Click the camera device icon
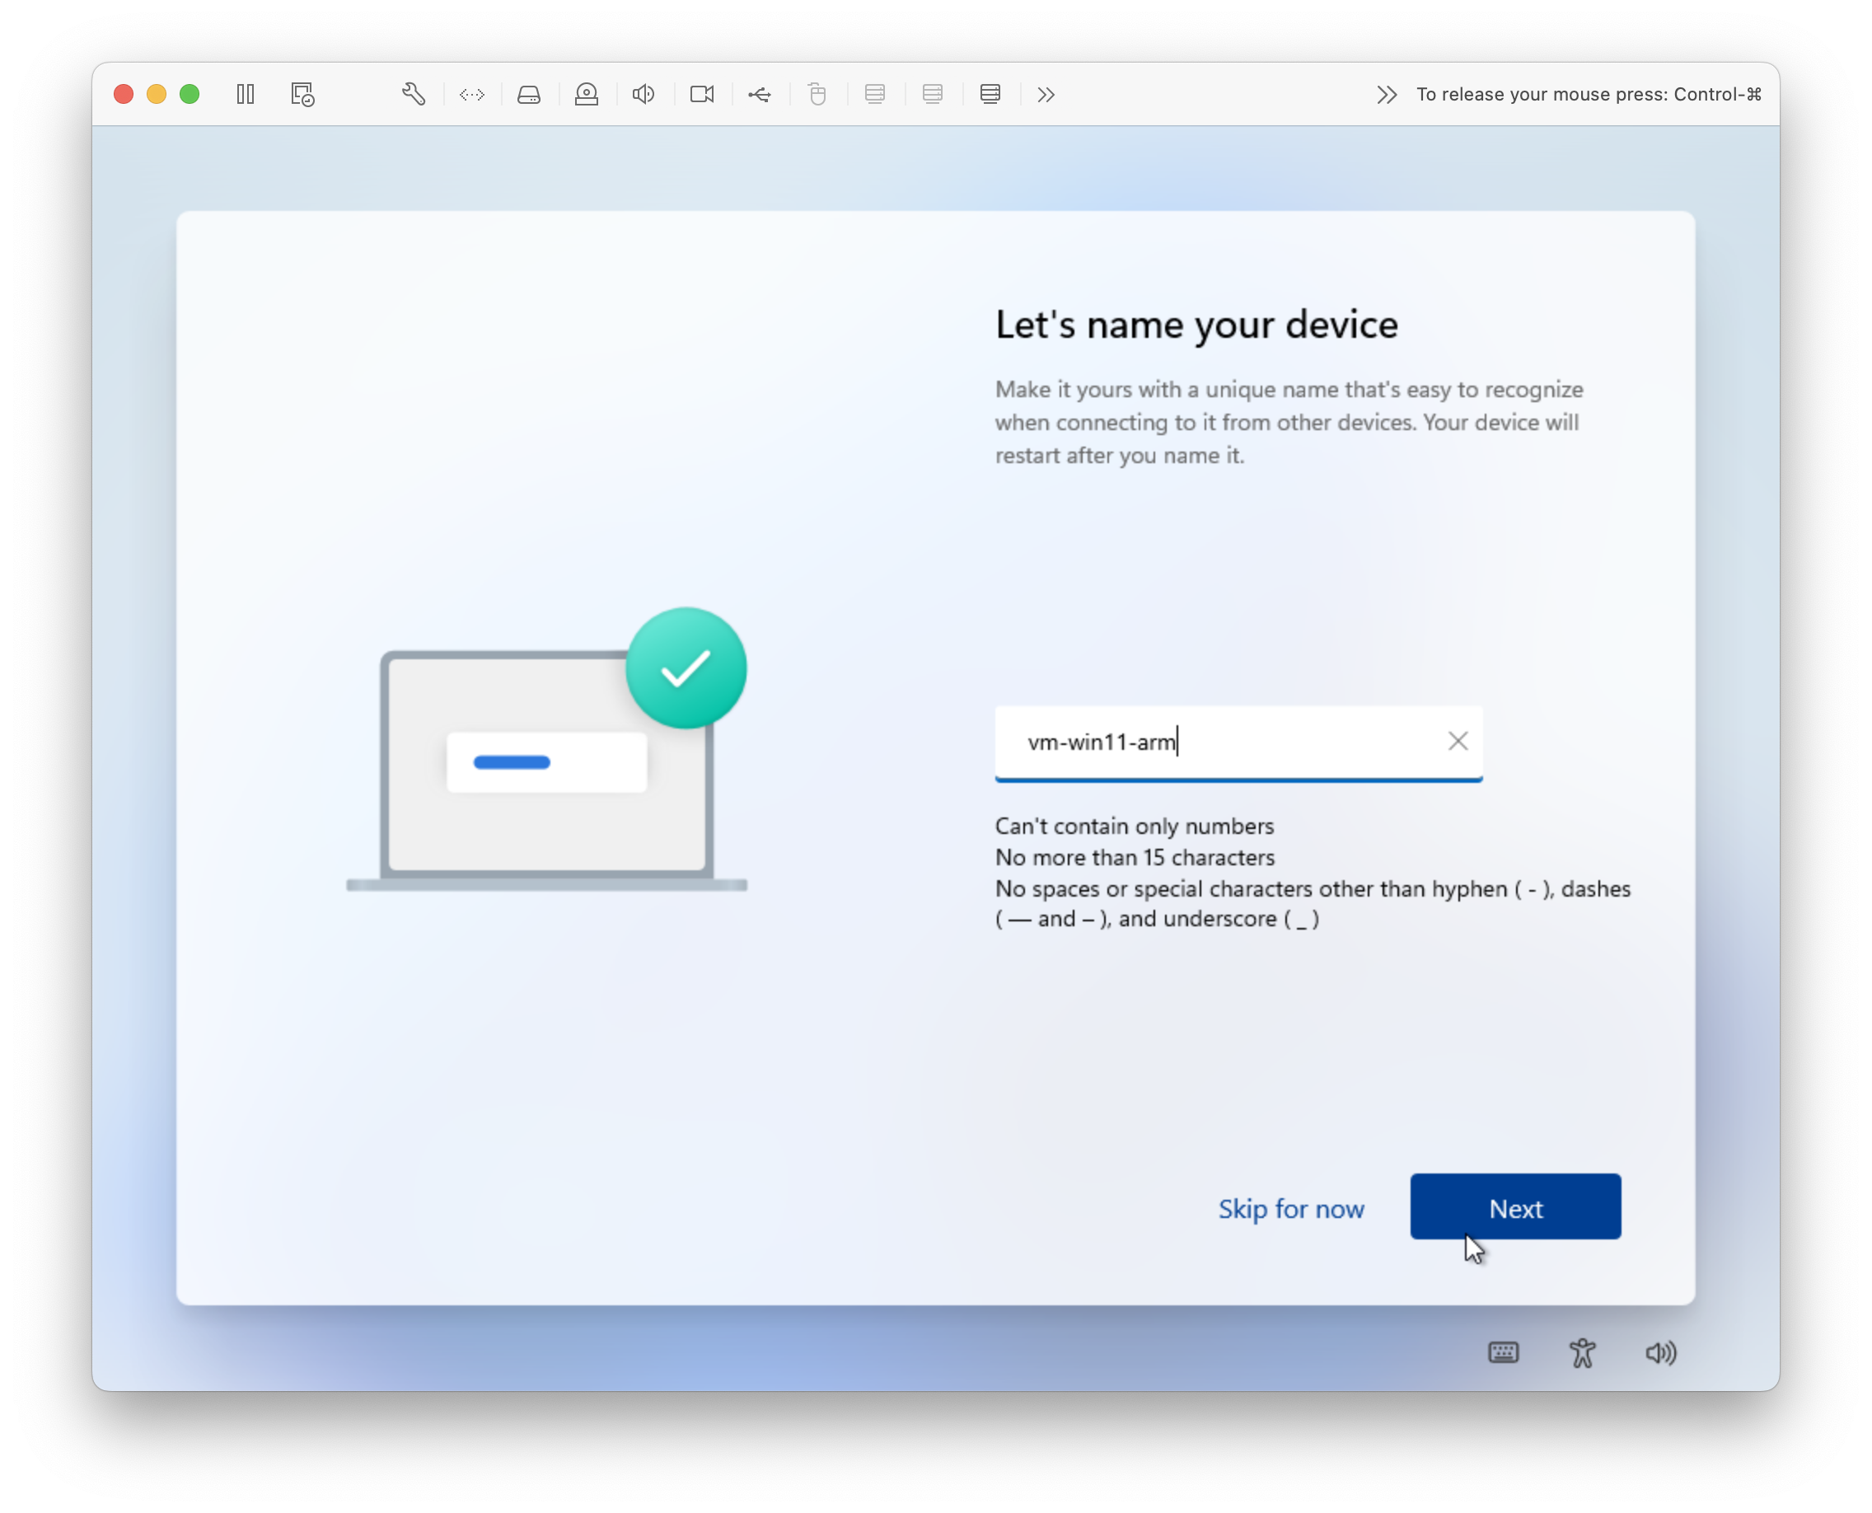This screenshot has width=1872, height=1513. 701,94
